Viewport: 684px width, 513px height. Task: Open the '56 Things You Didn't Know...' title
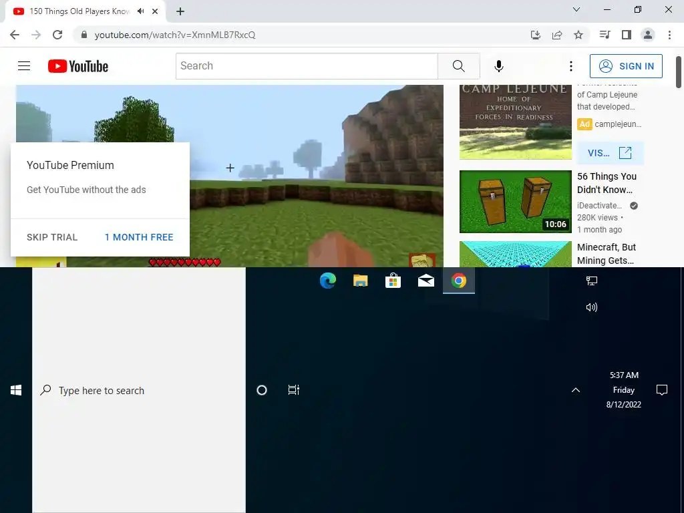pyautogui.click(x=607, y=183)
